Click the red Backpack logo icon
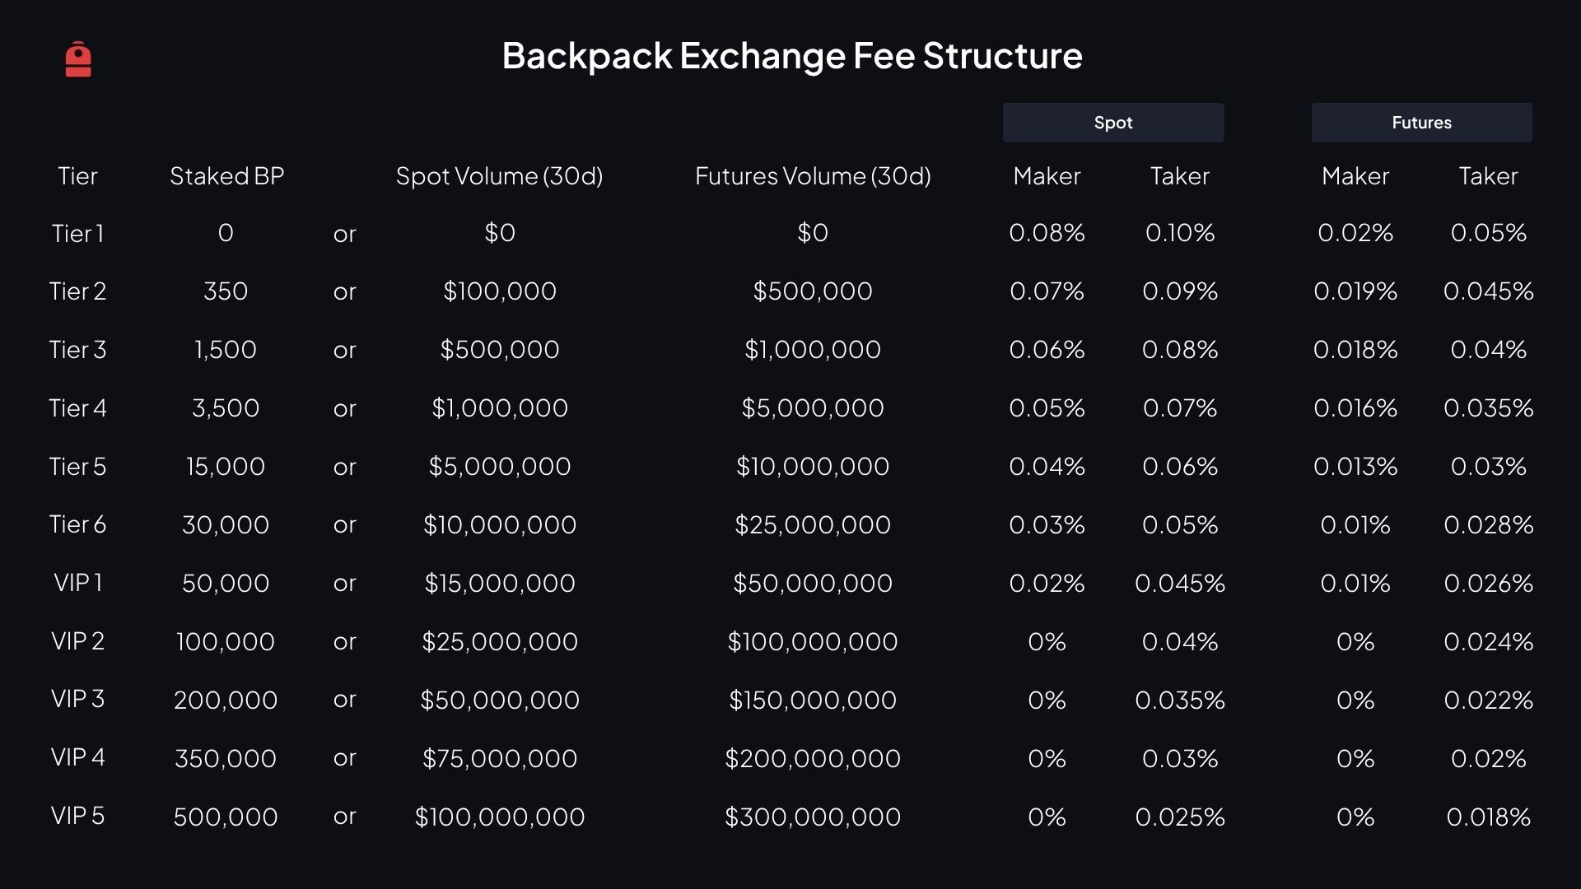 click(78, 59)
